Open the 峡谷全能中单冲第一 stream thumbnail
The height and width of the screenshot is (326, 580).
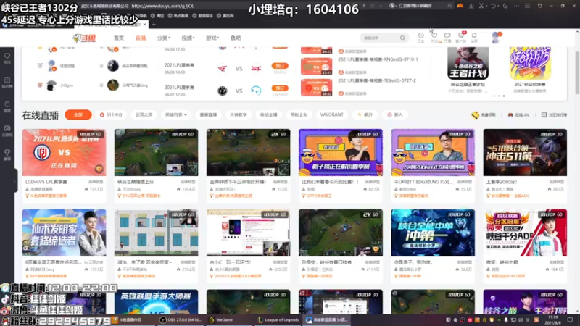click(433, 233)
